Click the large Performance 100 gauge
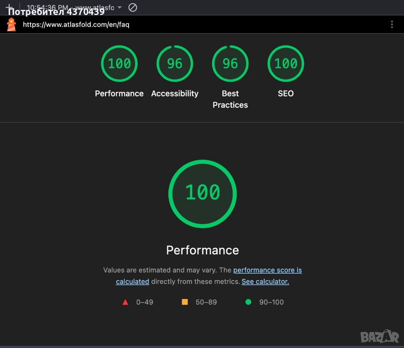The width and height of the screenshot is (404, 348). (x=202, y=193)
